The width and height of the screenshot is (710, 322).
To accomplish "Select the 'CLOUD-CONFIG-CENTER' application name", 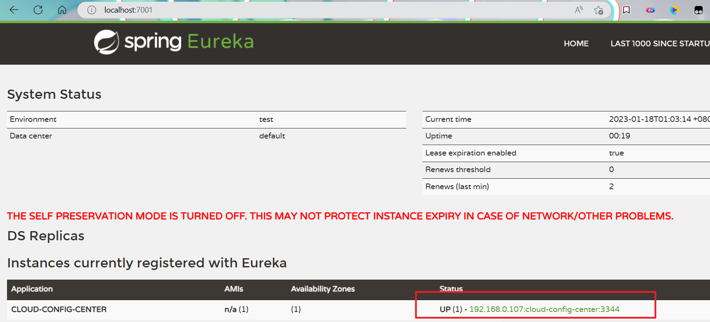I will [x=59, y=309].
